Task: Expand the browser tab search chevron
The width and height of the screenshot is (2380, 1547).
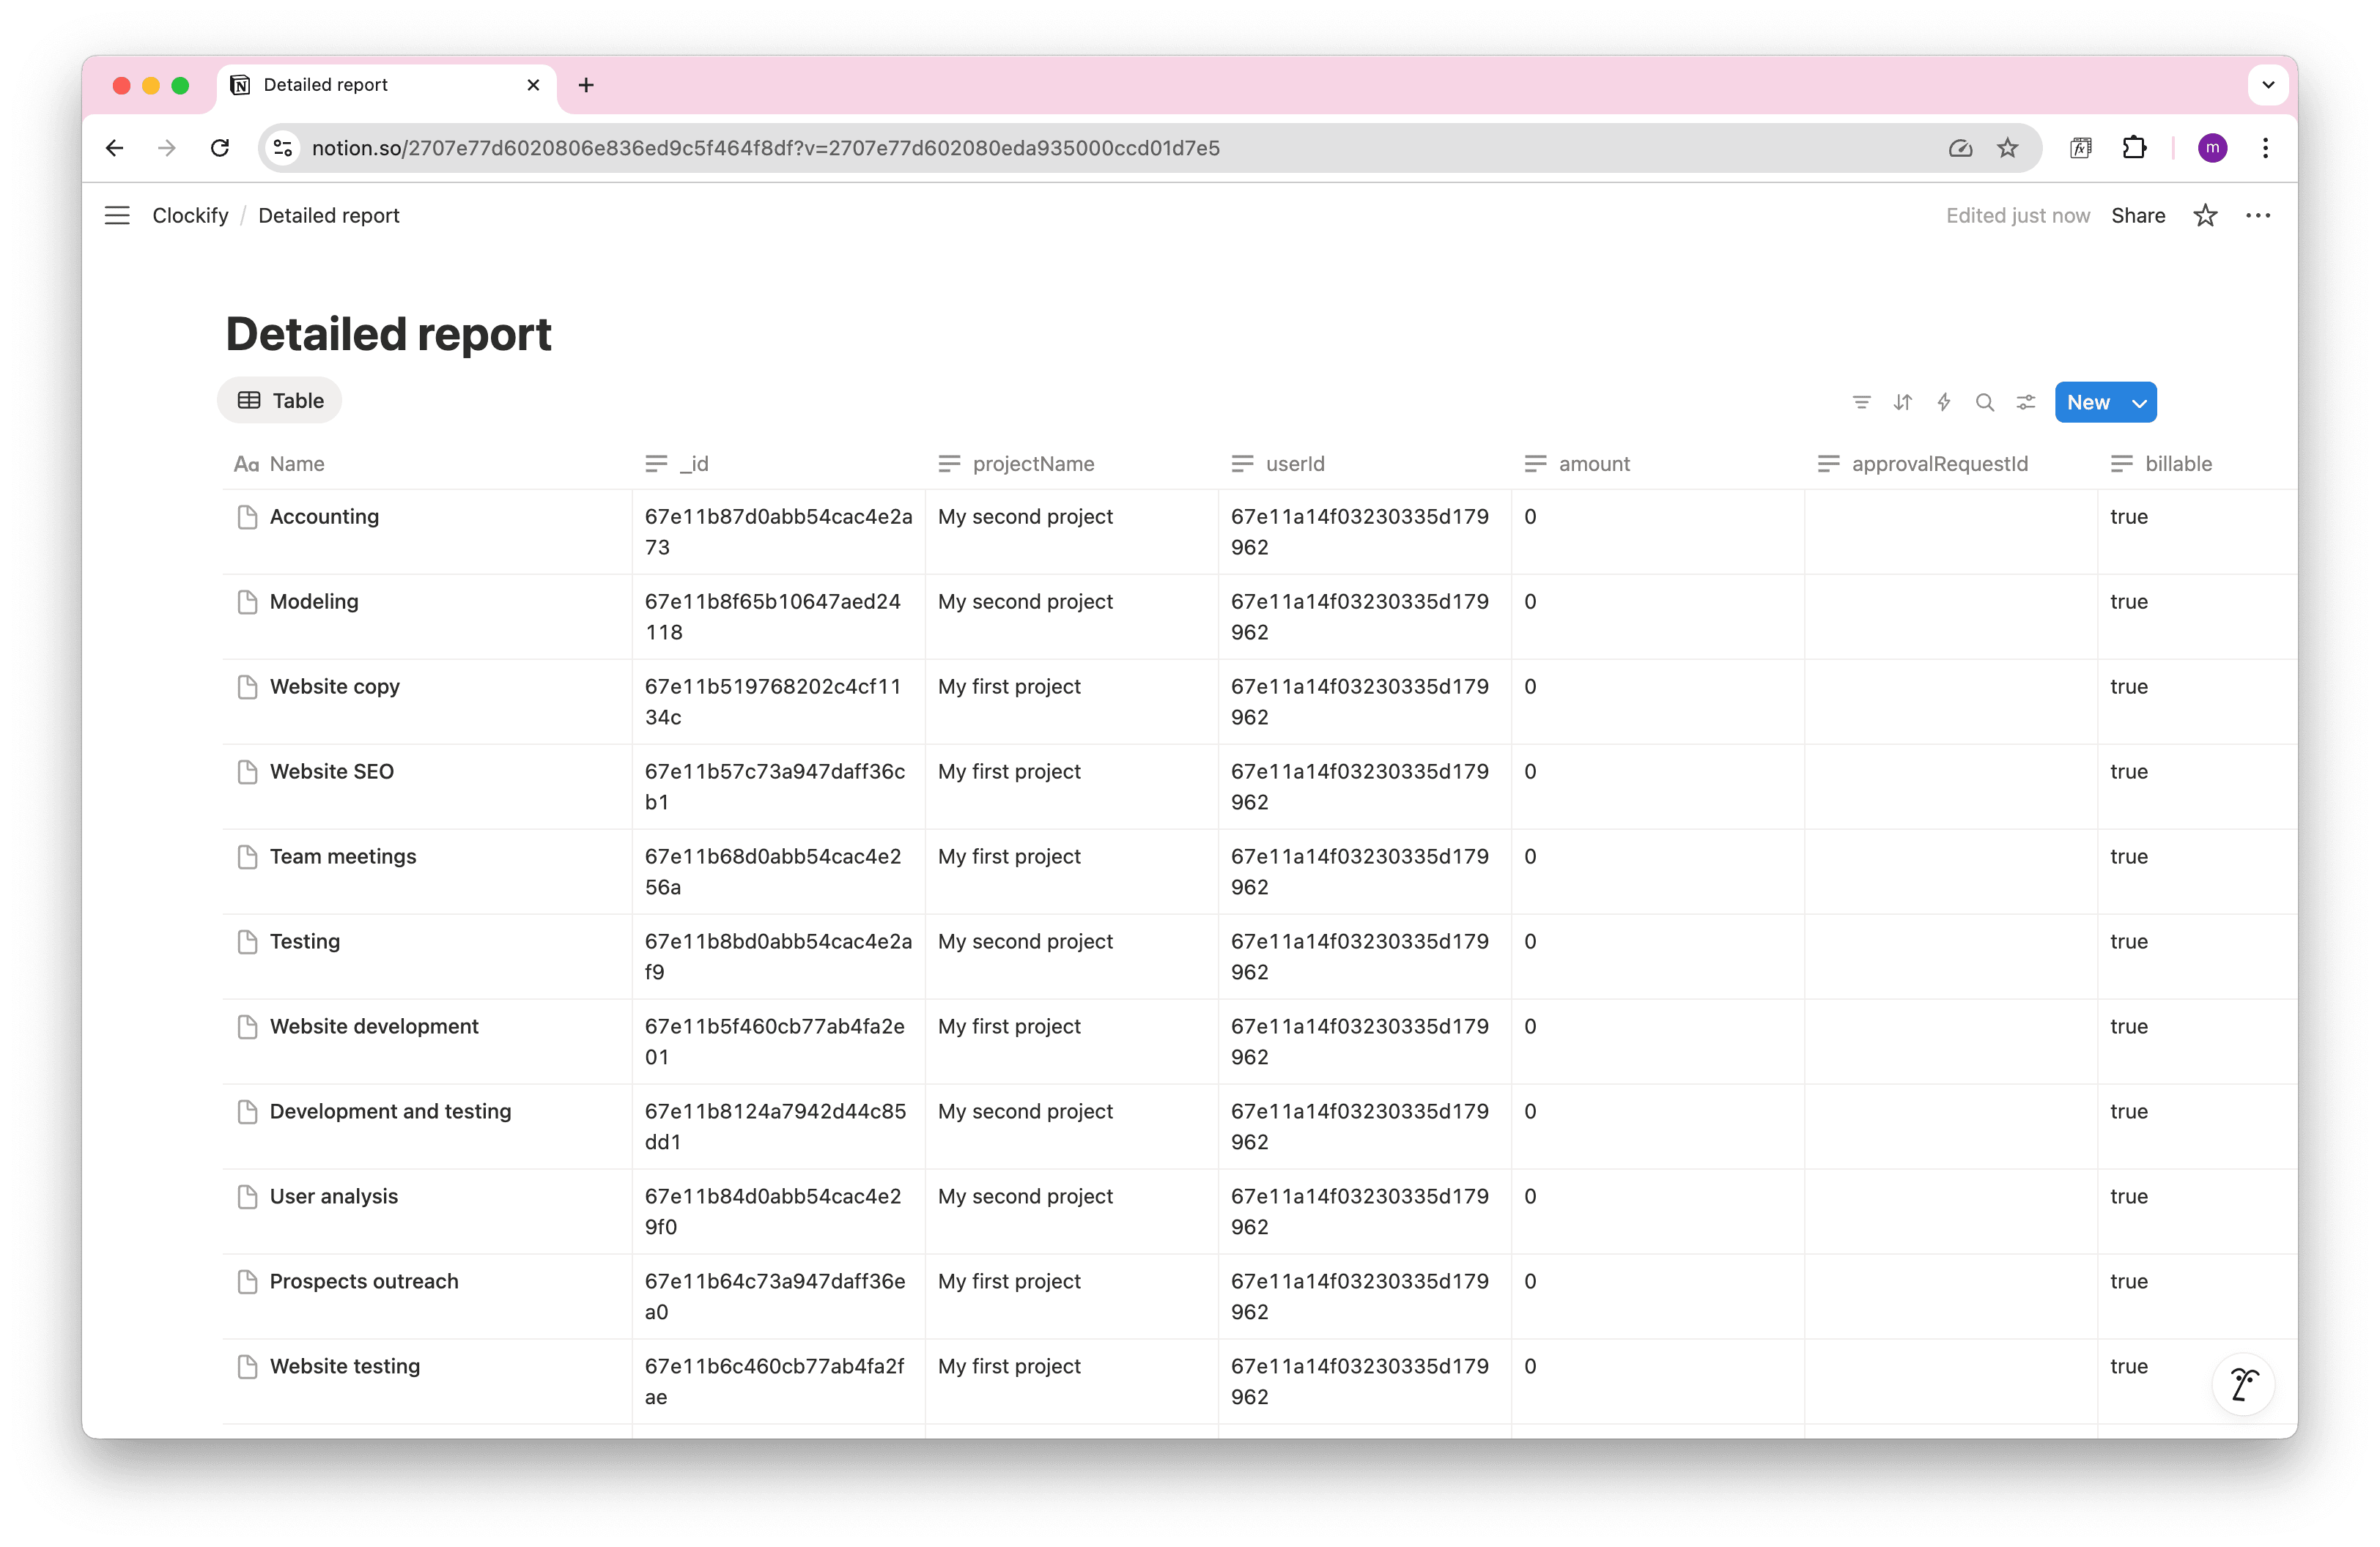Action: point(2268,85)
